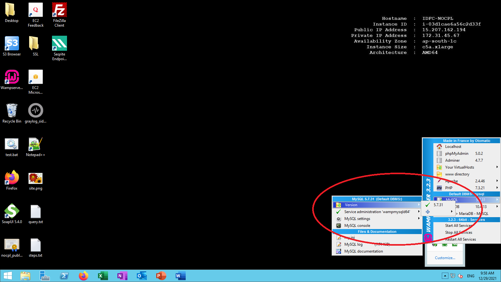Image resolution: width=501 pixels, height=282 pixels.
Task: Click the PHP logo icon
Action: point(439,188)
